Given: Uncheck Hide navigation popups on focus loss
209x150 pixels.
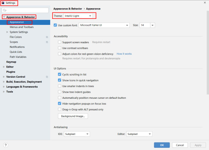Looking at the screenshot, I should coord(60,104).
